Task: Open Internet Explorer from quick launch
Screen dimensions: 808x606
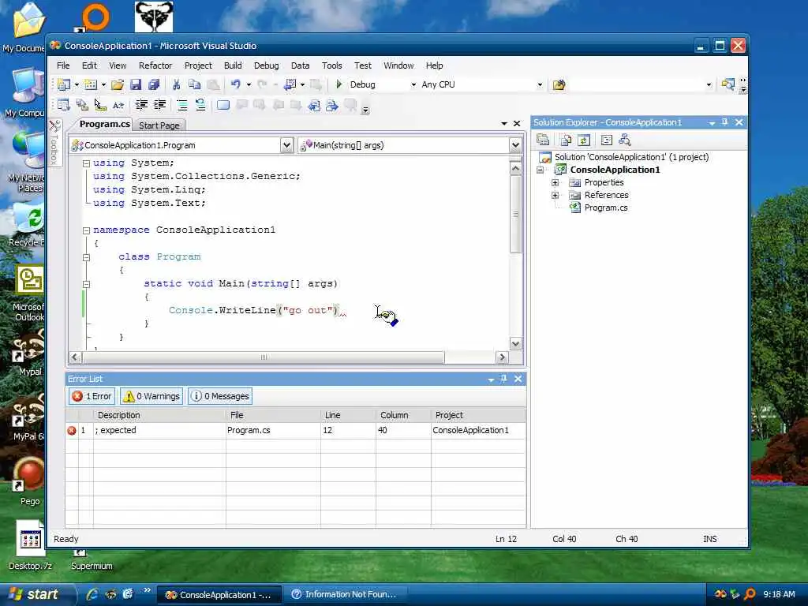Action: [x=92, y=594]
